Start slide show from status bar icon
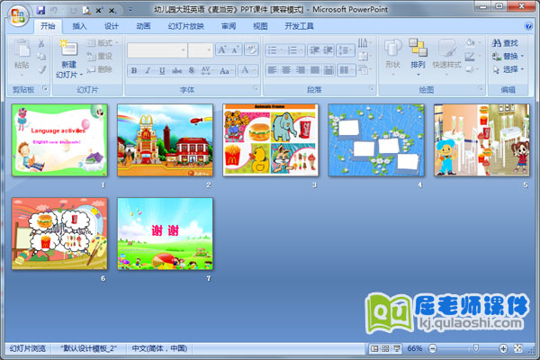Screen dimensions: 540x360 pyautogui.click(x=396, y=348)
